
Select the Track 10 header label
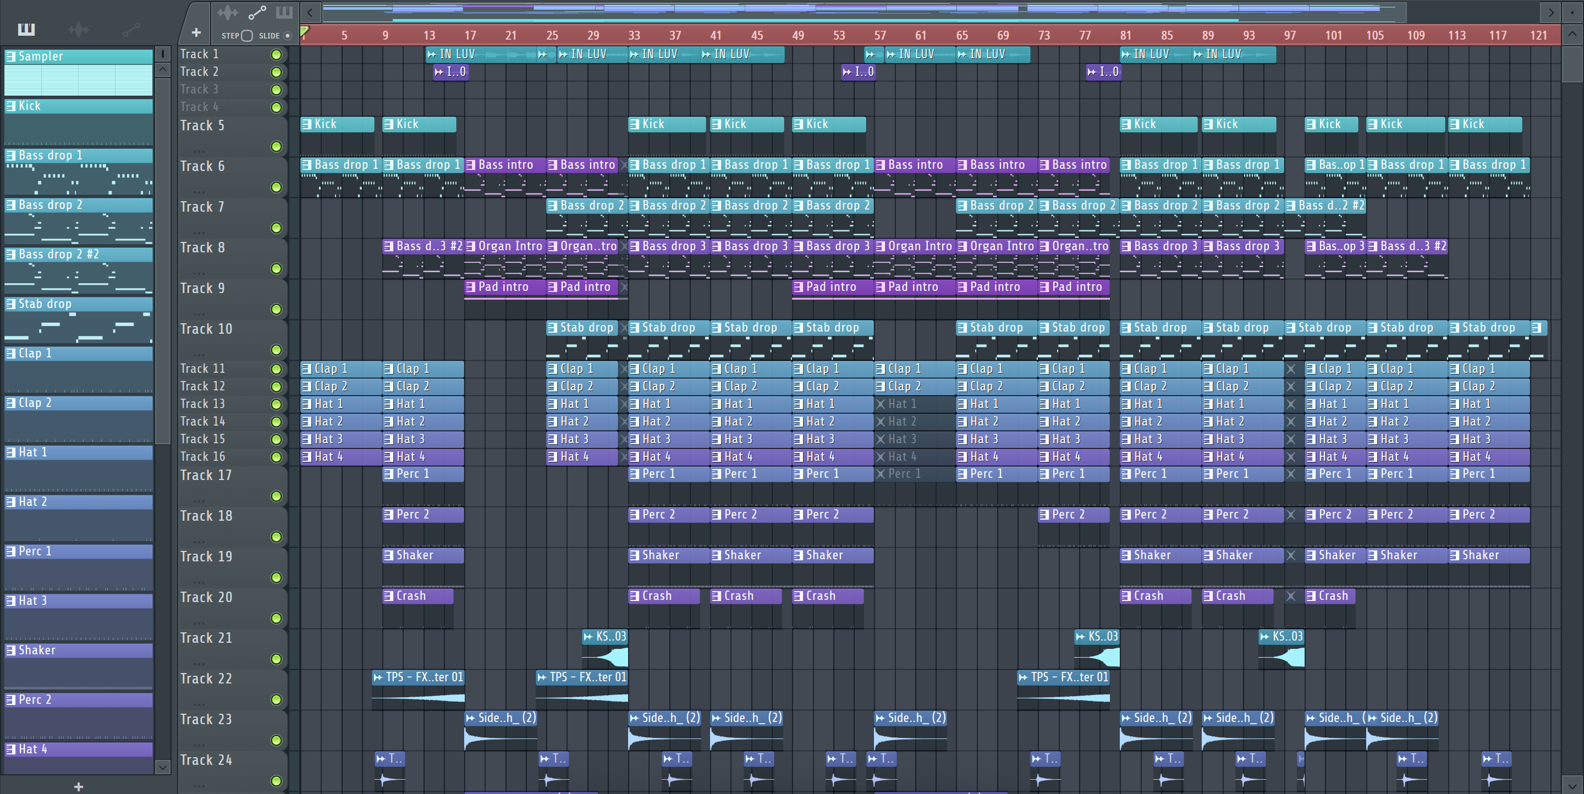pos(206,329)
